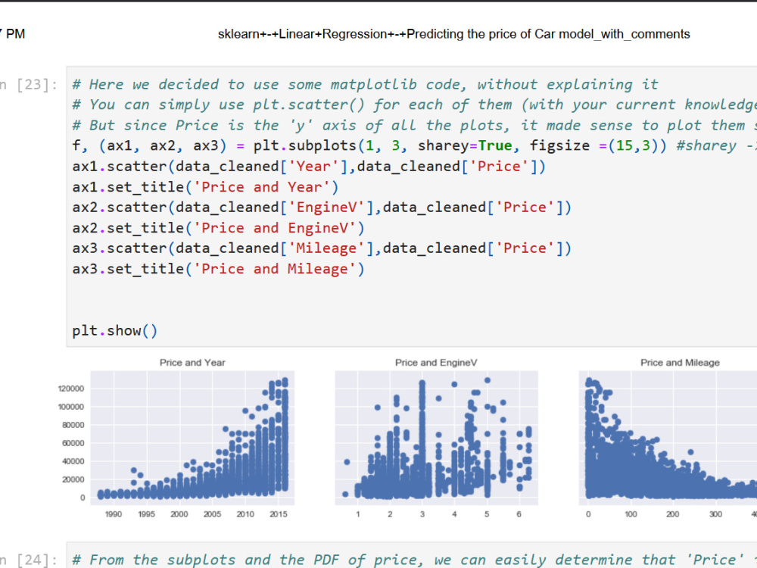Click the ax3.scatter Mileage code line
This screenshot has height=568, width=757.
322,248
